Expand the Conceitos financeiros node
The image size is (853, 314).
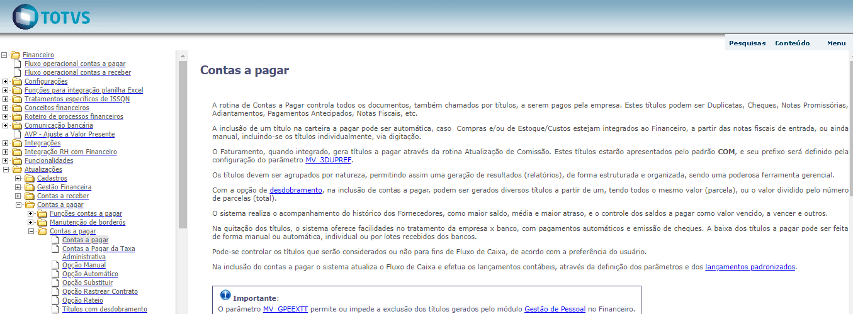[x=6, y=108]
